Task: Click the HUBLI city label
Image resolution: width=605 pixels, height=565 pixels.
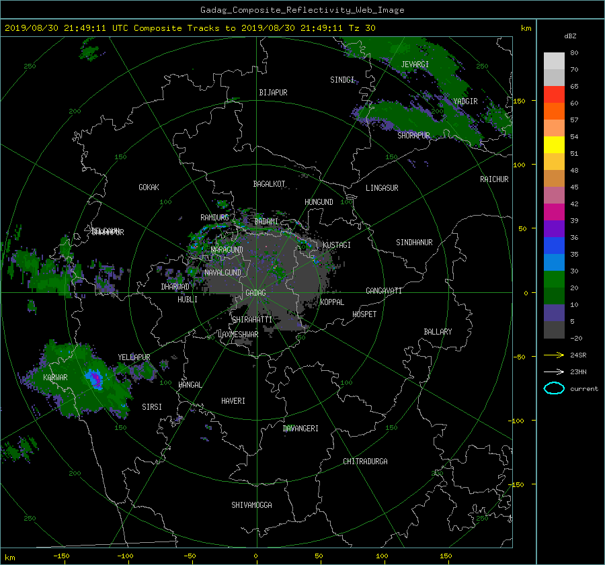Action: 188,299
